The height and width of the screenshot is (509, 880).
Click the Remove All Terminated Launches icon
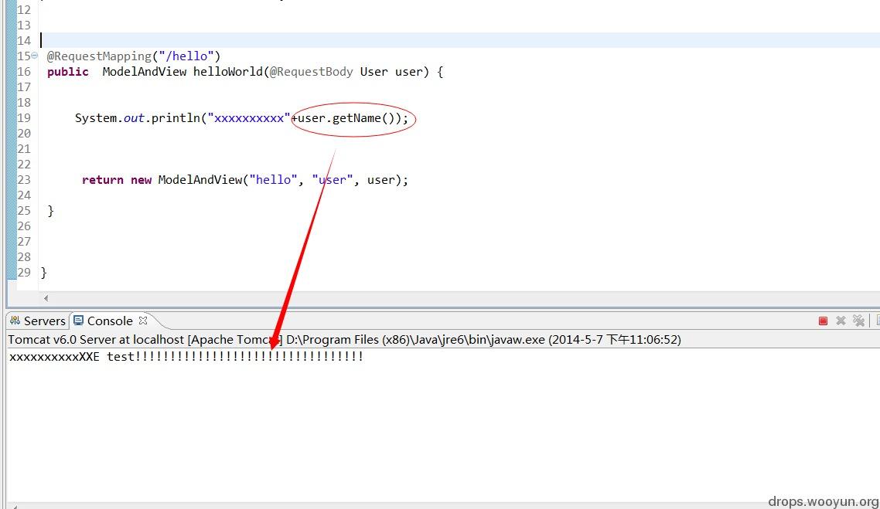click(x=858, y=321)
